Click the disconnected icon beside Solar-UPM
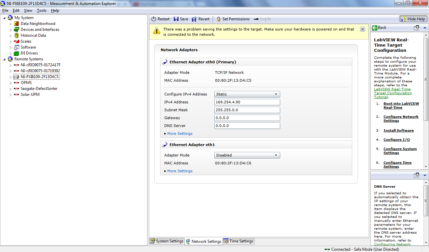 click(16, 94)
